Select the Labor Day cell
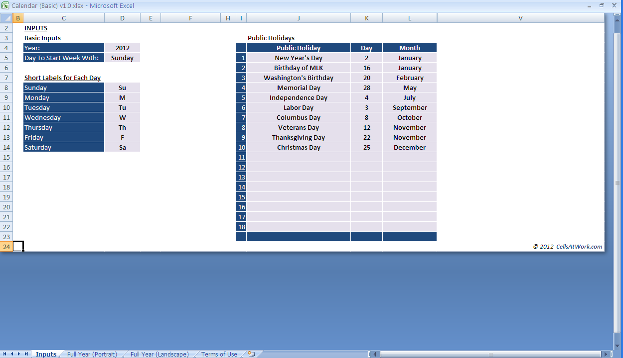623x358 pixels. (x=299, y=107)
